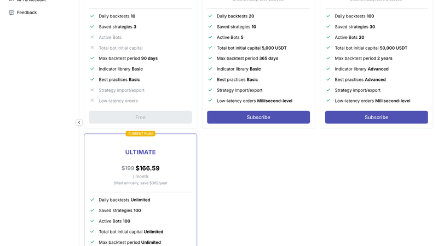Screen dimensions: 438x246
Task: Click 'Billed annually, save $389/year' text
Action: coord(141,183)
